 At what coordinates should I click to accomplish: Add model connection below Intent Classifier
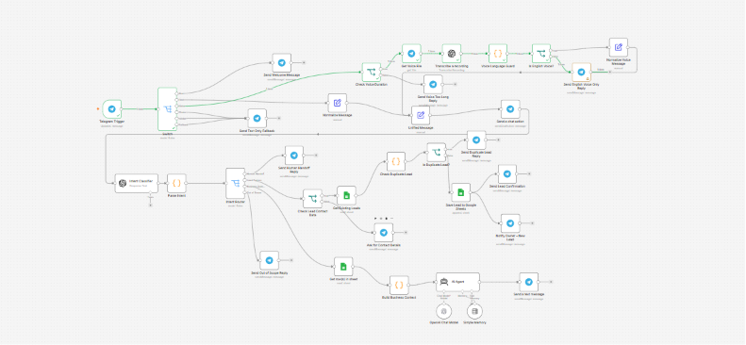[x=150, y=205]
